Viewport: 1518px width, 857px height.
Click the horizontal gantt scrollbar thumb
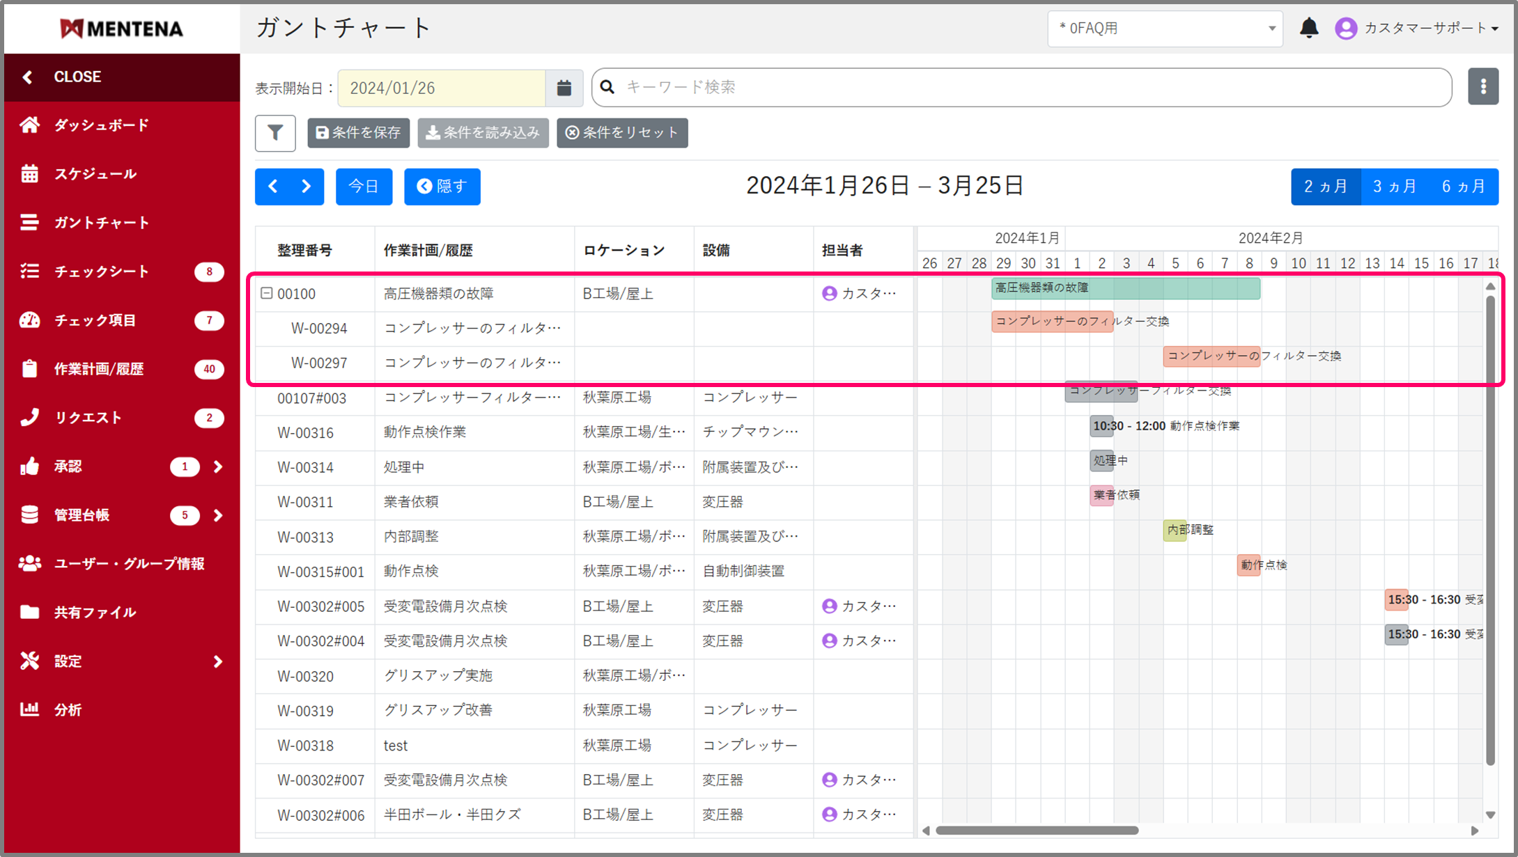(1036, 831)
